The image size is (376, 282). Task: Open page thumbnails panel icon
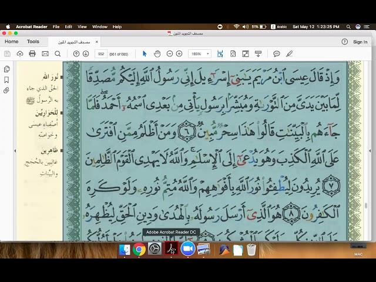[x=6, y=69]
